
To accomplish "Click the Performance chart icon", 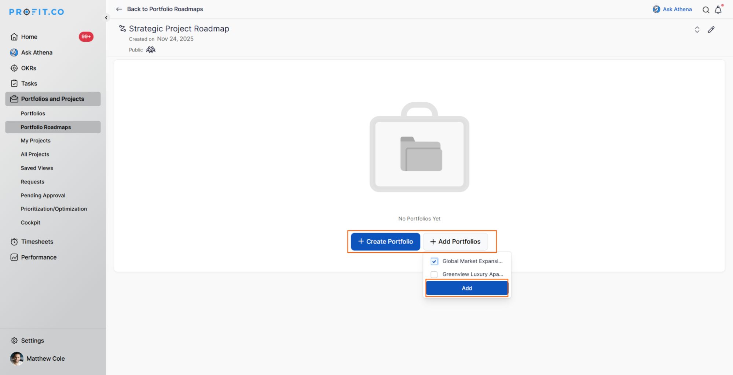I will [x=14, y=257].
